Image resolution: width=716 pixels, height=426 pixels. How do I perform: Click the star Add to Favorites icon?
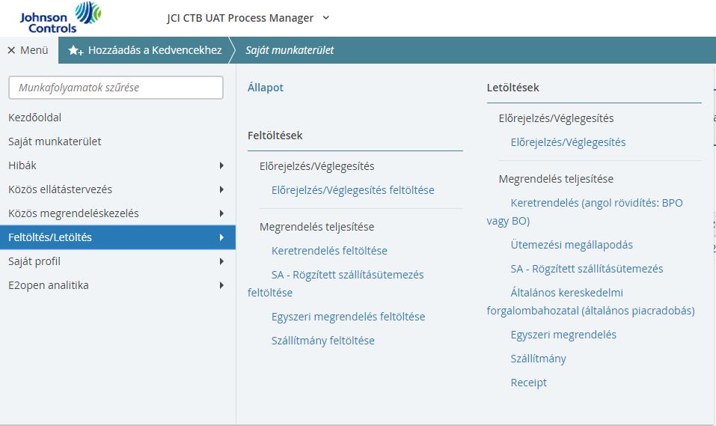[x=76, y=50]
